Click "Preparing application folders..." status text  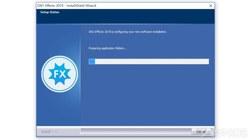108,48
